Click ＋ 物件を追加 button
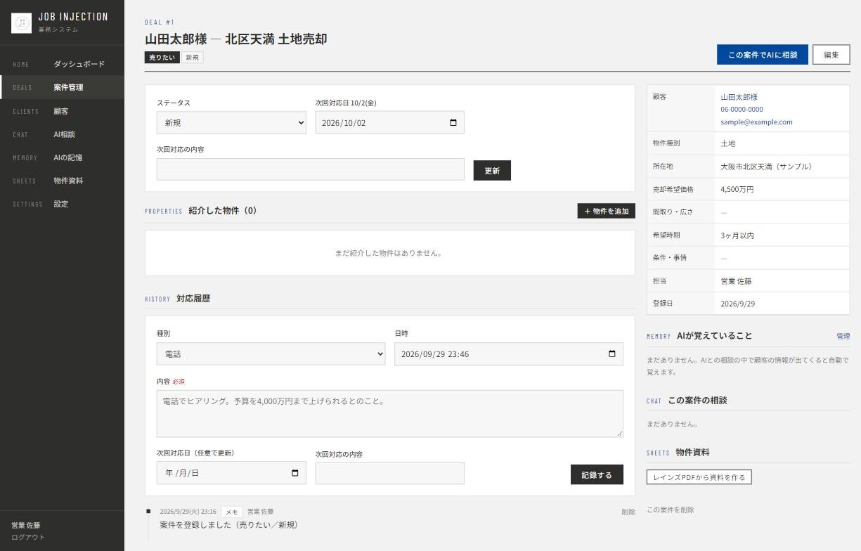The height and width of the screenshot is (551, 861). coord(606,211)
